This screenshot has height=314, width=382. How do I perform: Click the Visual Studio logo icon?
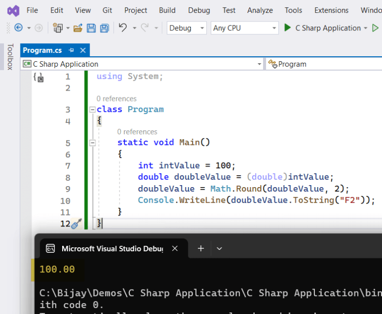(13, 11)
